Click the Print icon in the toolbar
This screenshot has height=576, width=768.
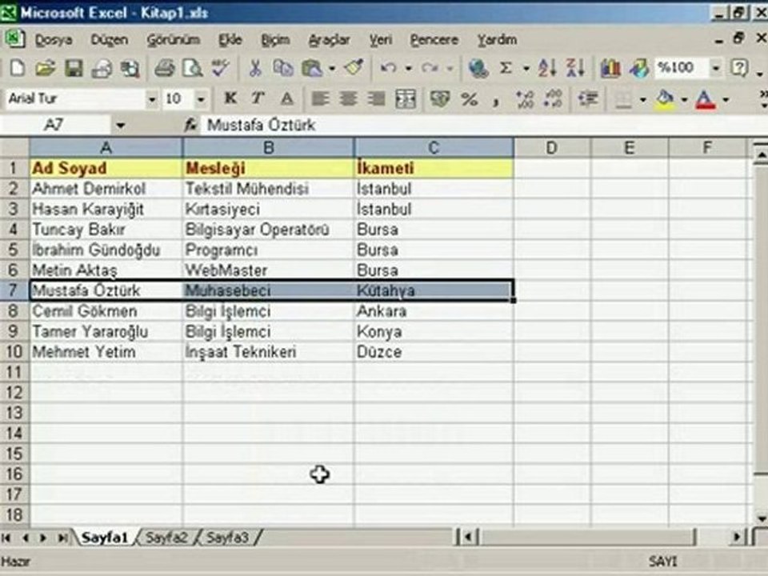(165, 68)
